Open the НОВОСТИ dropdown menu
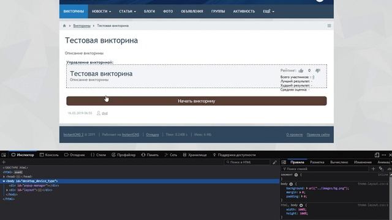Screen dimensions: 392x220 (101, 12)
